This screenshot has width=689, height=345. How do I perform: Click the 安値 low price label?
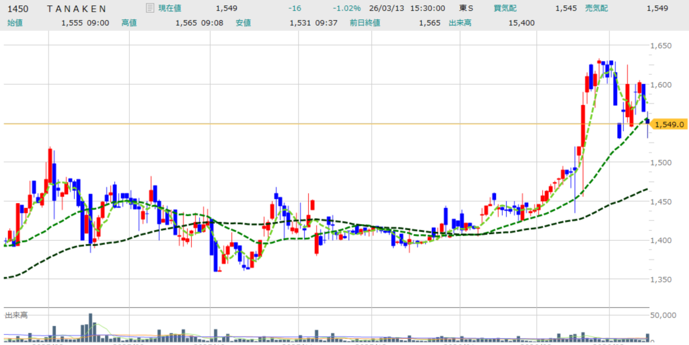(x=244, y=22)
